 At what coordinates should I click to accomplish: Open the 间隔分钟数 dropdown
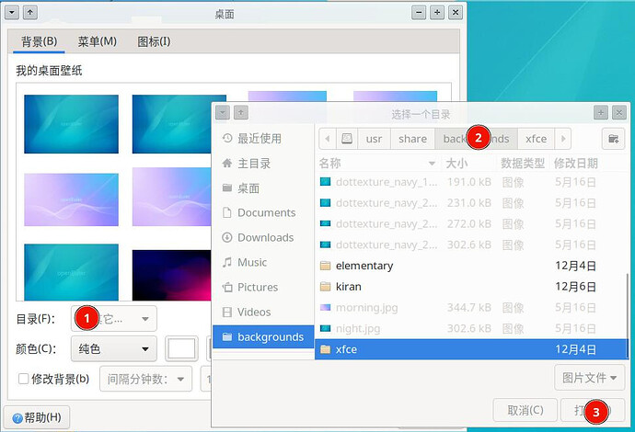(x=145, y=379)
